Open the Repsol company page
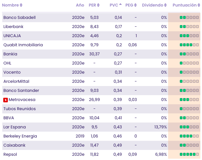 [x=10, y=154]
